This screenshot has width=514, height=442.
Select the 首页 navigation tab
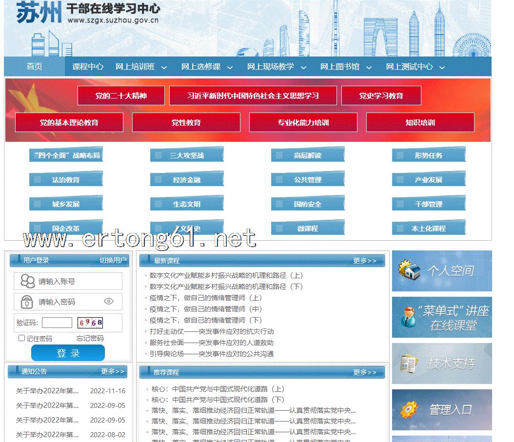click(x=34, y=67)
